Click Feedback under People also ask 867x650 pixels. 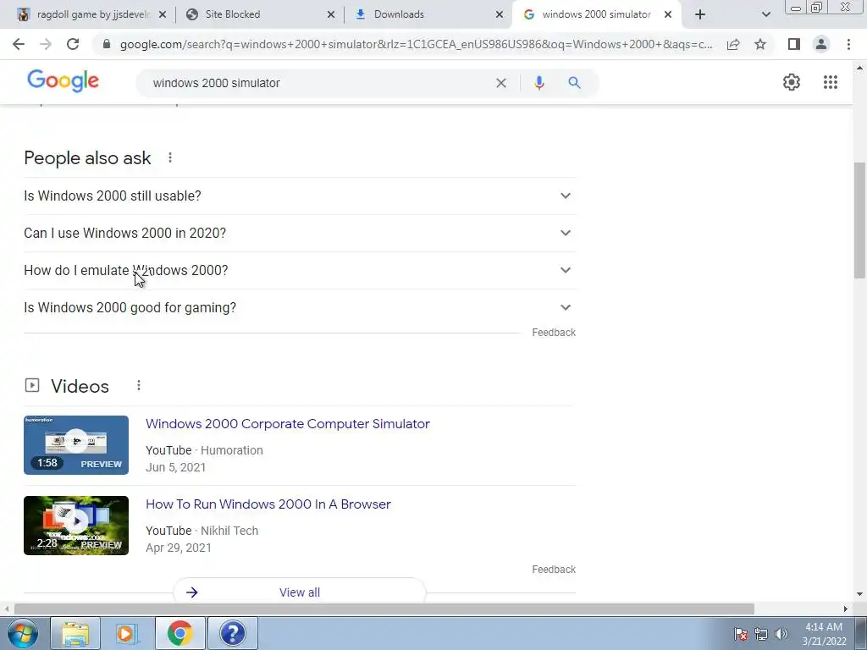[554, 332]
